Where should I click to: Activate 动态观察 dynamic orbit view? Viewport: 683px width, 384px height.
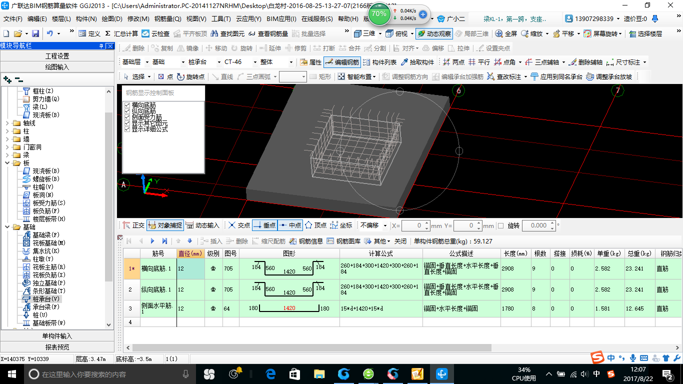pos(434,33)
